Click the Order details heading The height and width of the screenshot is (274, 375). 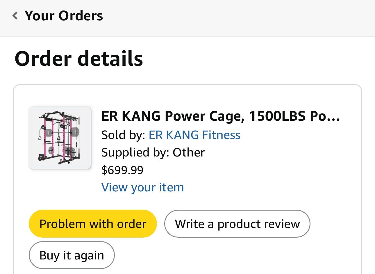78,59
